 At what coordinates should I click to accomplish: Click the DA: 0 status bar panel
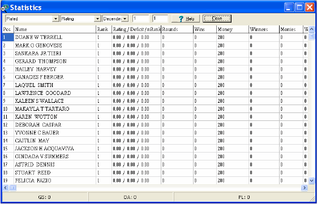130,197
